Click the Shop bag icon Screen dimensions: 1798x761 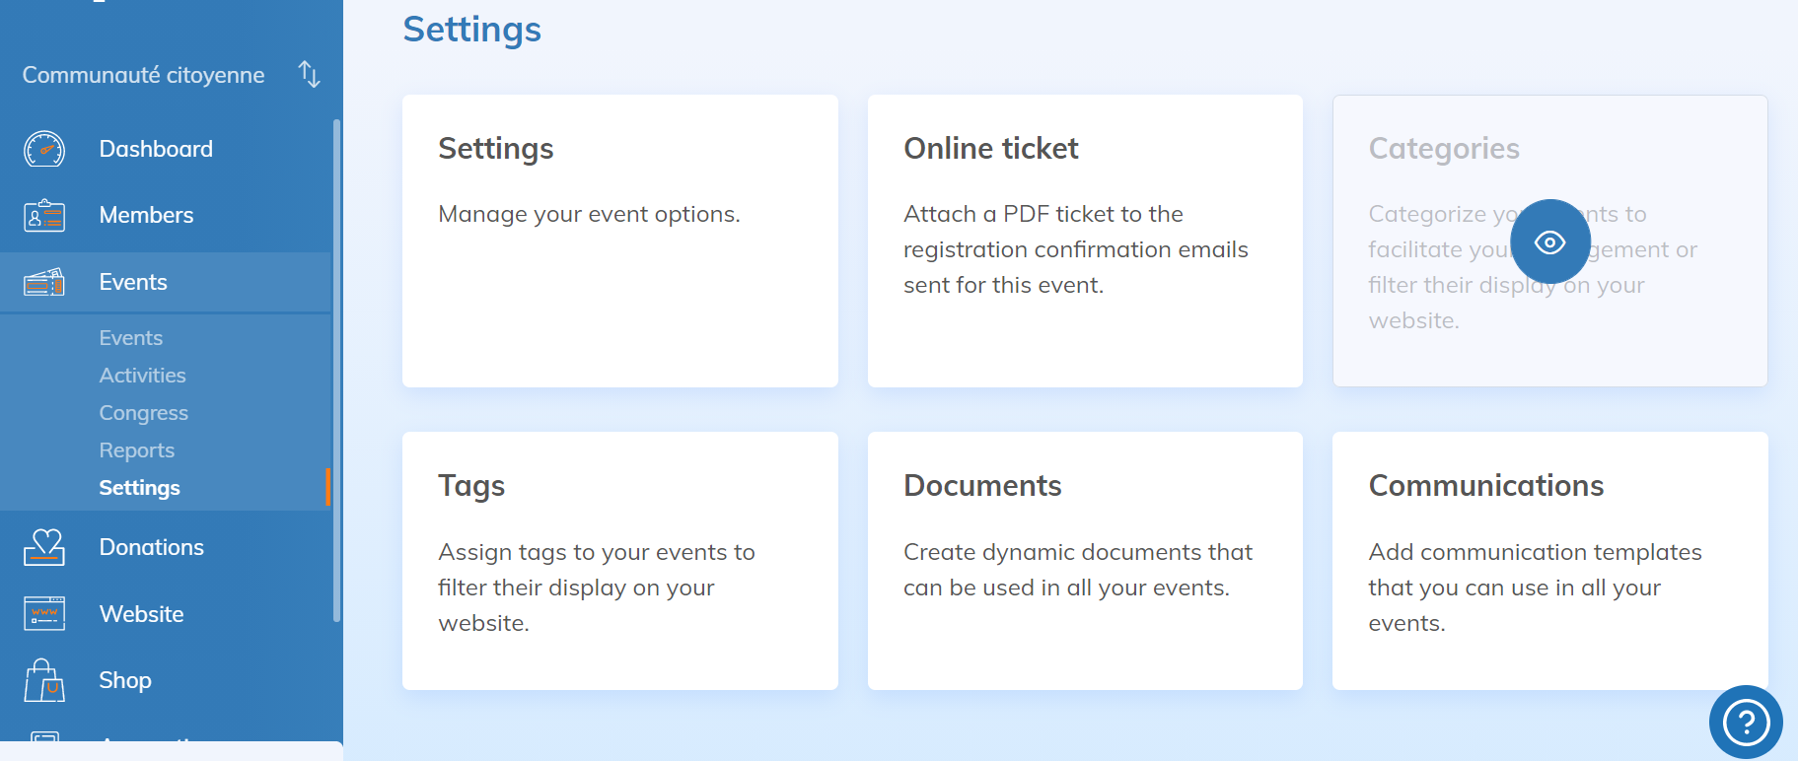tap(44, 680)
